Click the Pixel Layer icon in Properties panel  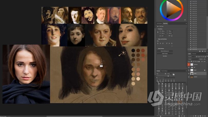click(158, 26)
